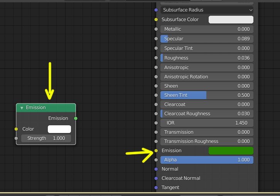This screenshot has width=280, height=196.
Task: Click the purple Normal input socket
Action: (x=156, y=169)
